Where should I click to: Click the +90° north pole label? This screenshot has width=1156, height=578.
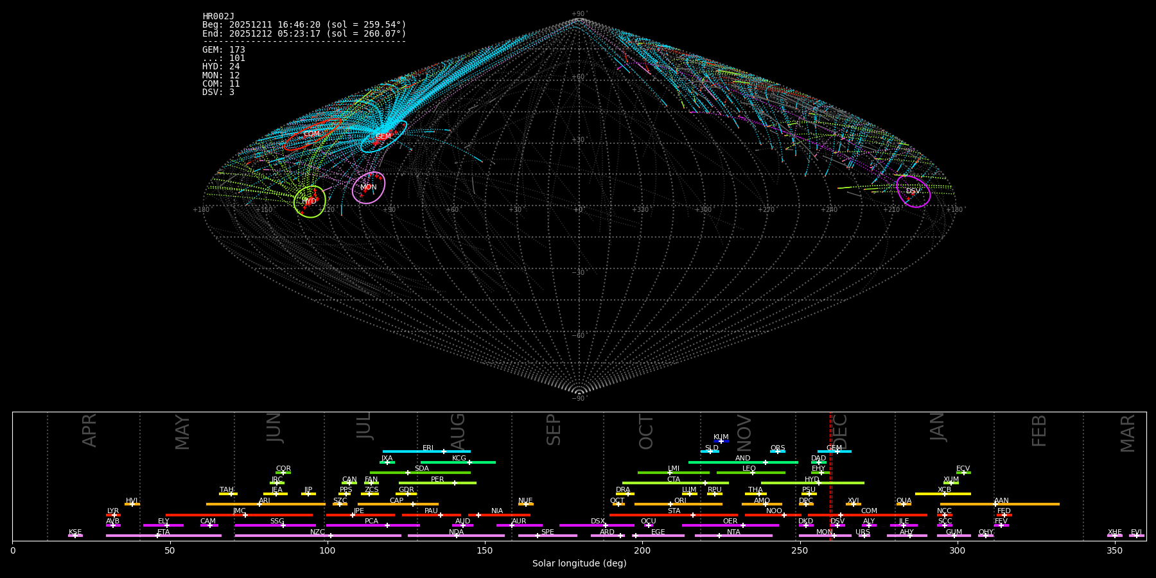(579, 14)
